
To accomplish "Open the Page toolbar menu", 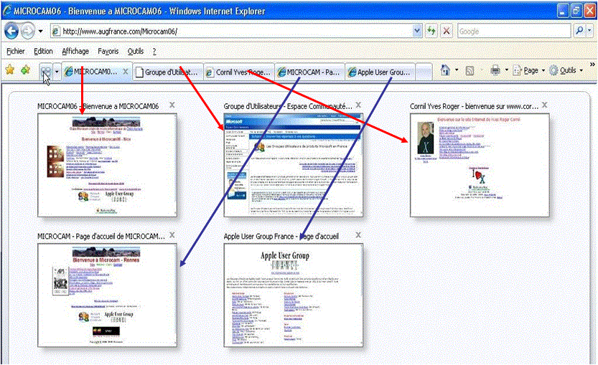I will (x=528, y=70).
